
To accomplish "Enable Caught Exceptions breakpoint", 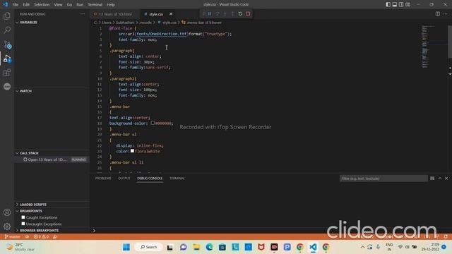I will [x=23, y=217].
